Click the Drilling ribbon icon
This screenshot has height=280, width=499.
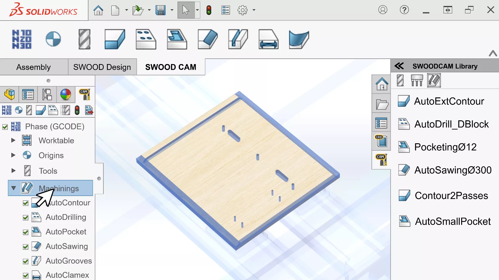146,39
